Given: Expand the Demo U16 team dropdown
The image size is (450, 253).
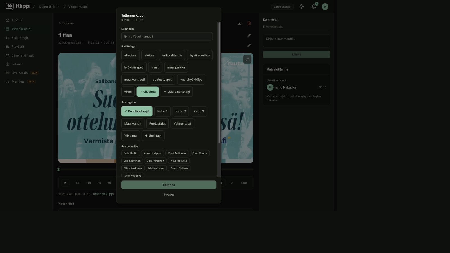Looking at the screenshot, I should (49, 7).
